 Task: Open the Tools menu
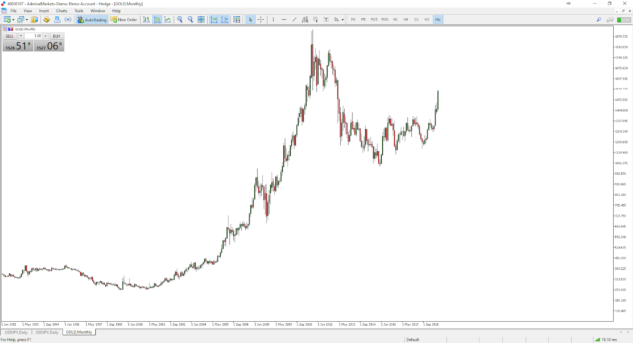pyautogui.click(x=79, y=11)
